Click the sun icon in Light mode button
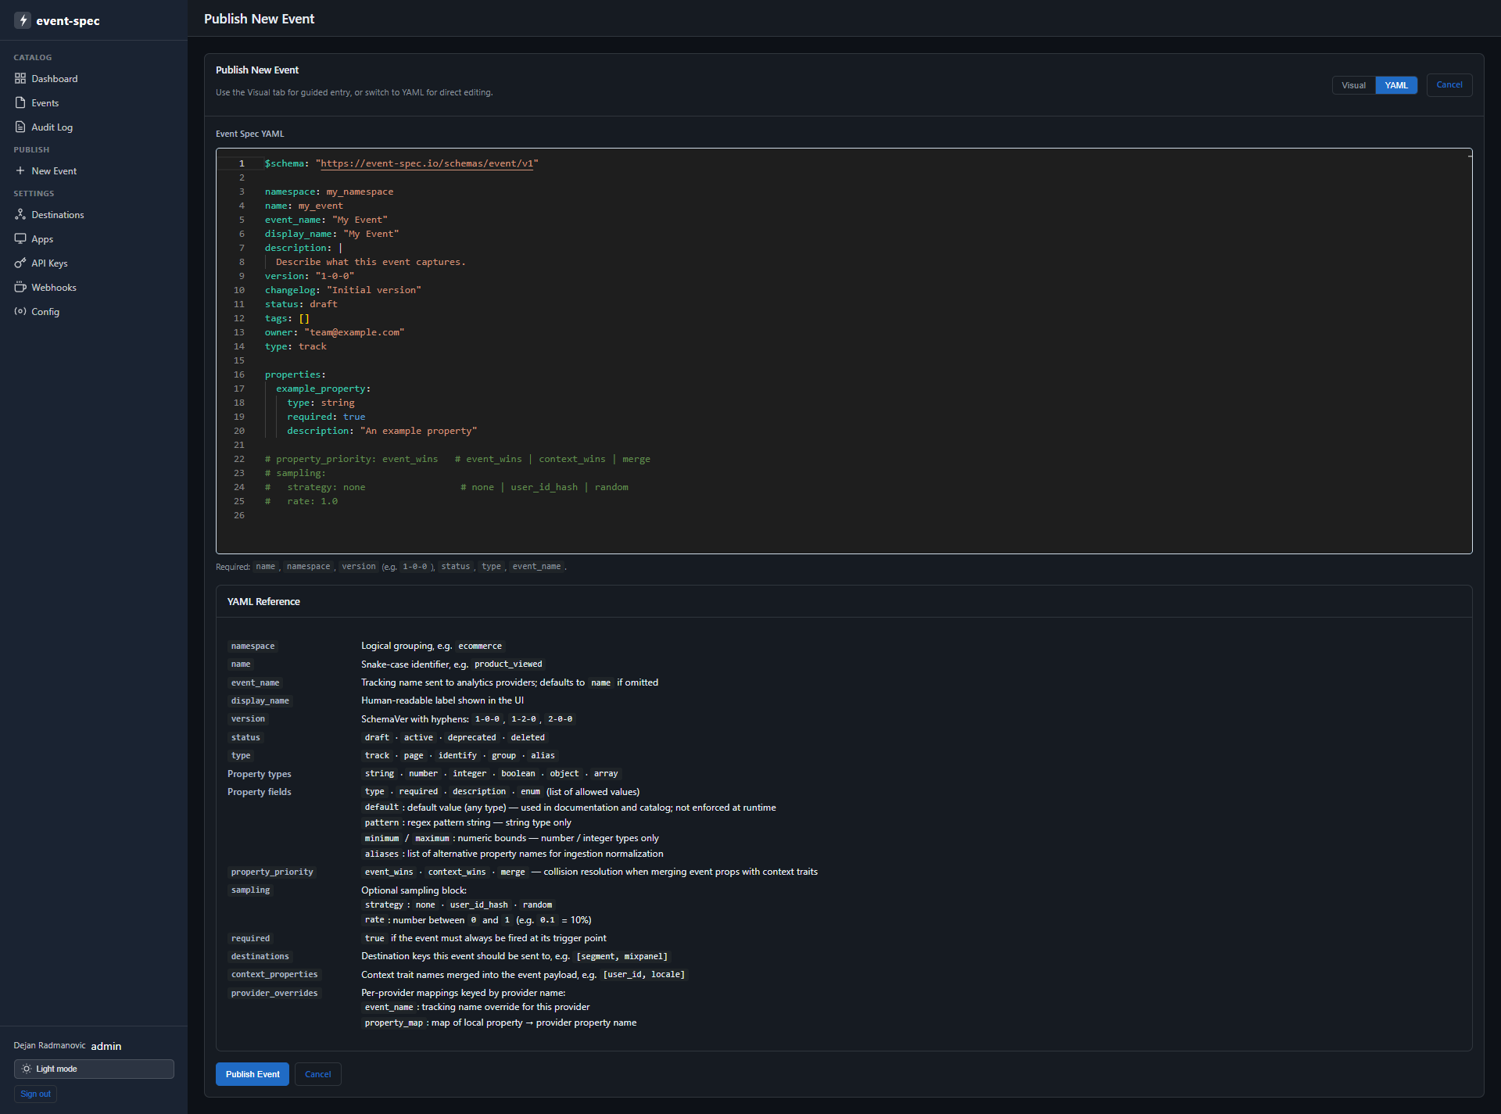Image resolution: width=1501 pixels, height=1114 pixels. 27,1069
